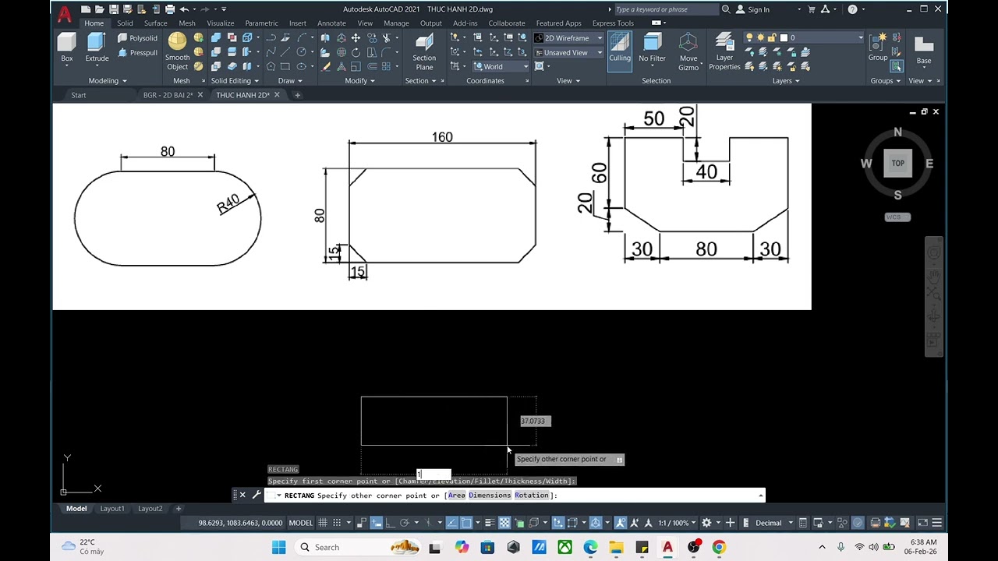Open the Solid ribbon tab
This screenshot has width=998, height=561.
click(x=125, y=23)
